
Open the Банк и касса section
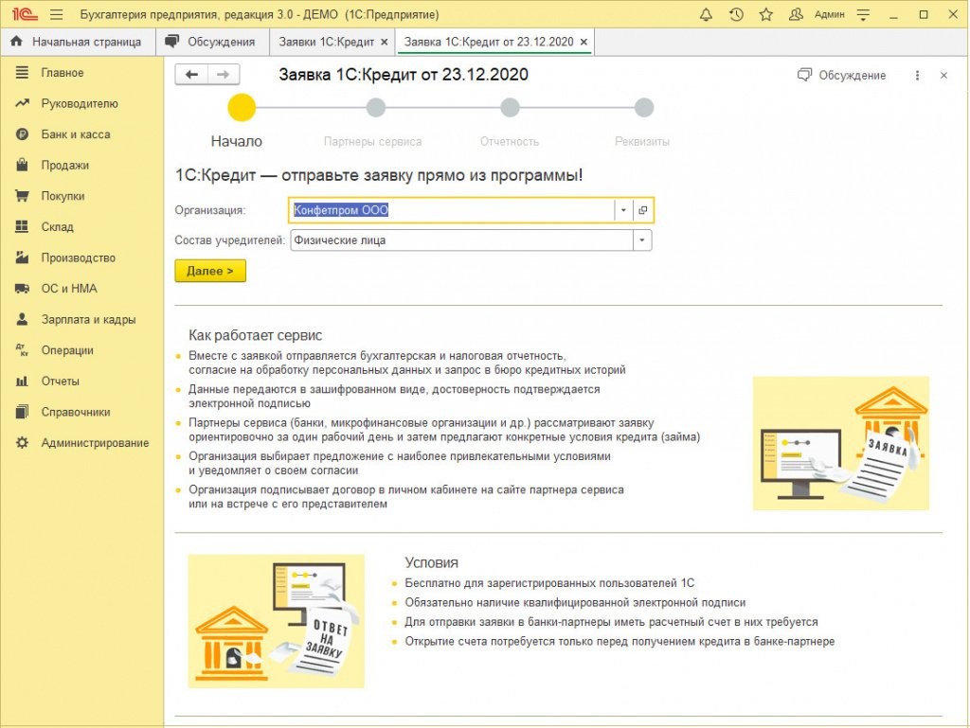coord(75,134)
